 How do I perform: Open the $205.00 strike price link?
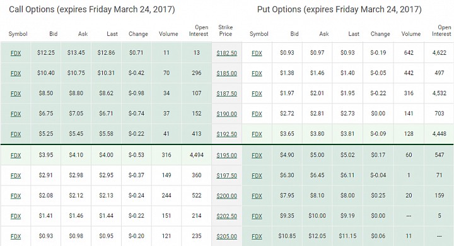click(x=227, y=237)
